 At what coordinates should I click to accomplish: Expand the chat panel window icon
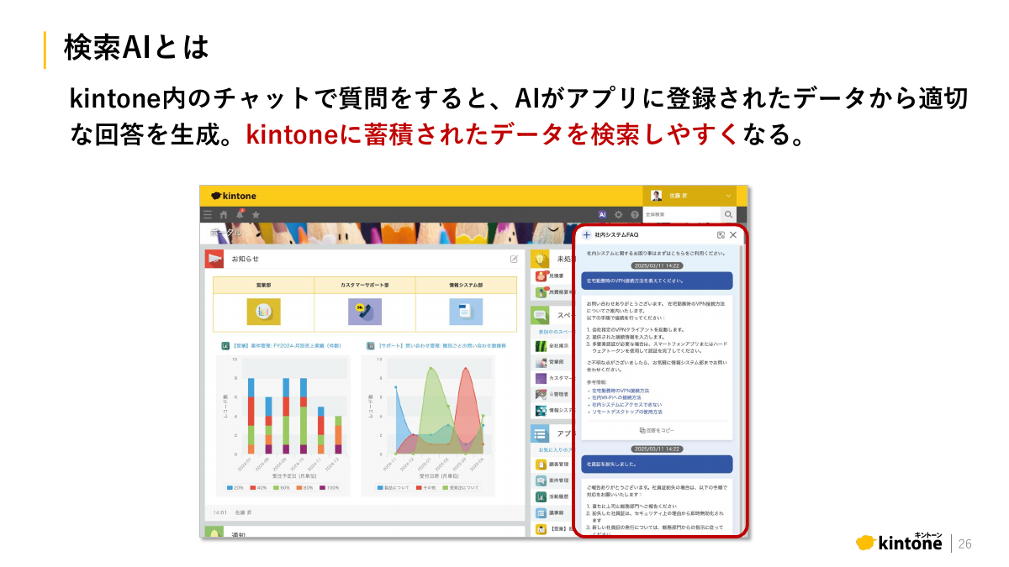pos(721,235)
